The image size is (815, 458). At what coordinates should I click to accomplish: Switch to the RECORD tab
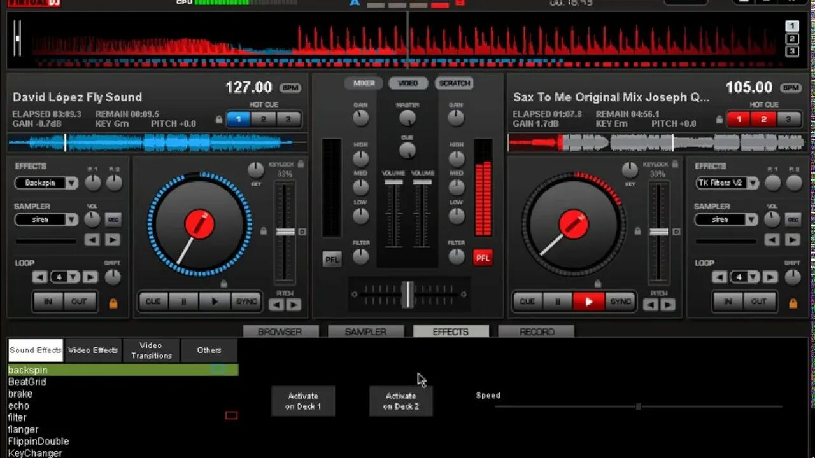tap(536, 331)
